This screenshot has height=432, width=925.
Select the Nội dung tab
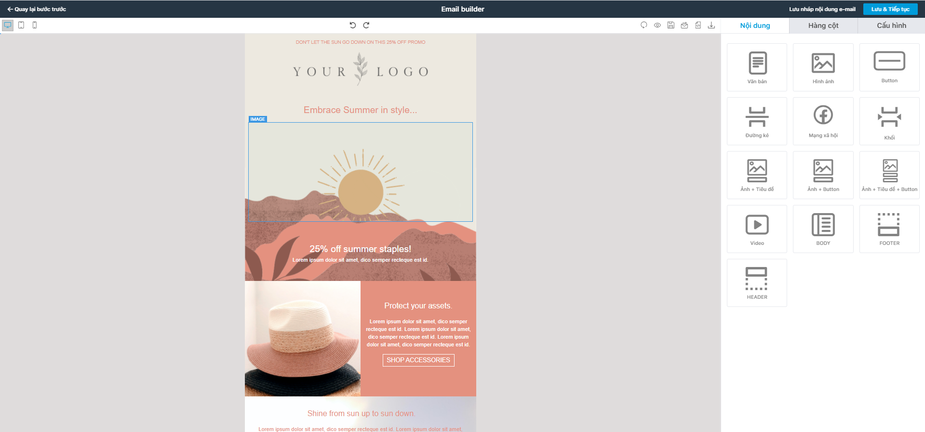coord(755,25)
